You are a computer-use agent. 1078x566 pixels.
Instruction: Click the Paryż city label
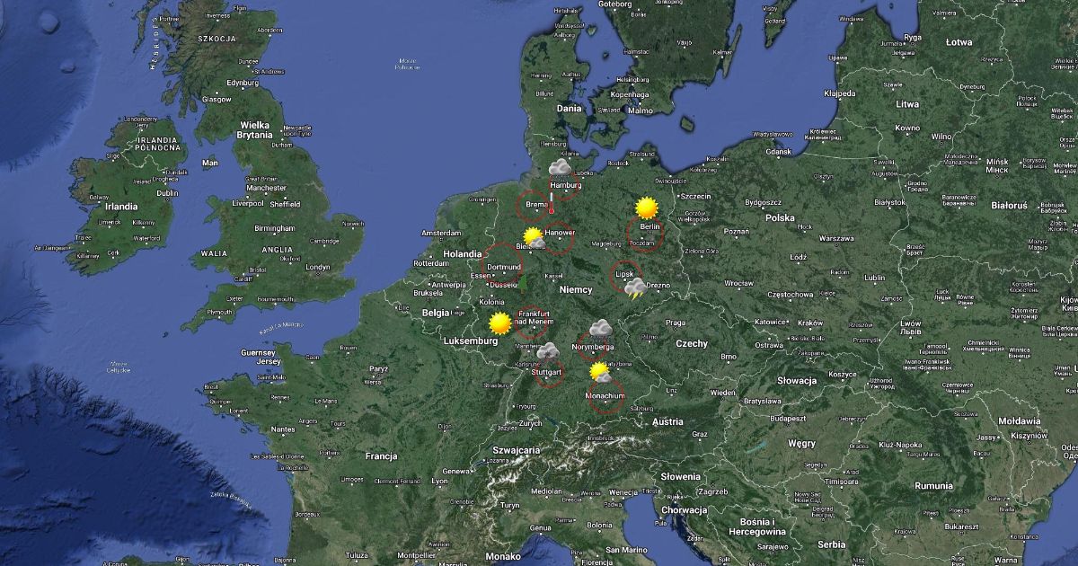point(378,368)
